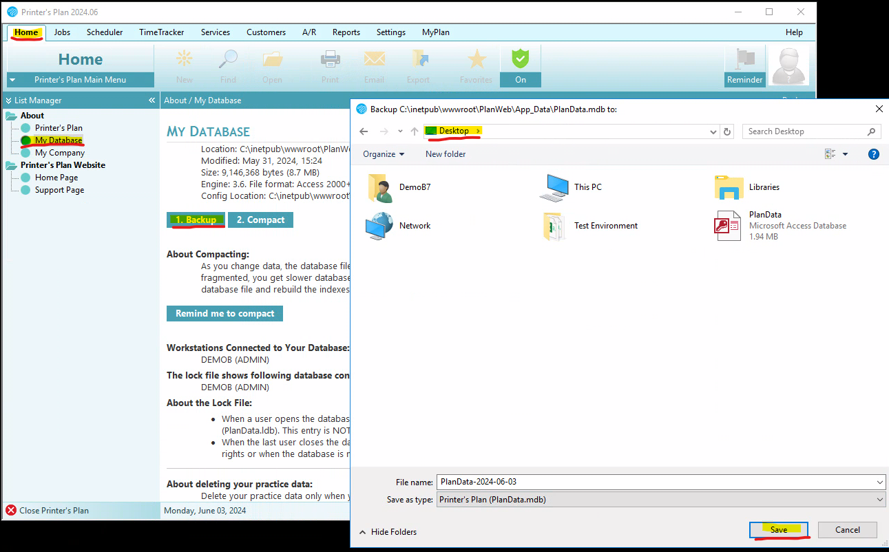Select the DemoB7 user folder

(399, 187)
